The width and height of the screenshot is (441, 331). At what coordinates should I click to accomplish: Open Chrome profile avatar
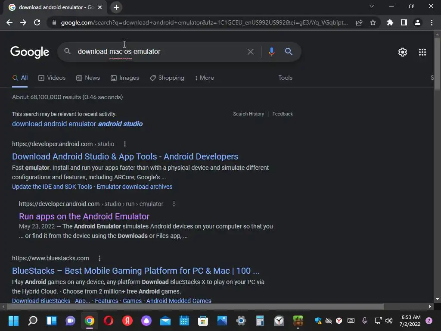pos(418,22)
